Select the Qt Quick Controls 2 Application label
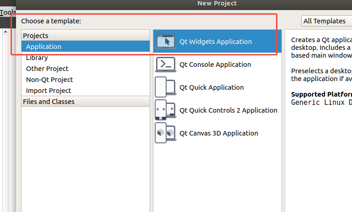Image resolution: width=352 pixels, height=212 pixels. [228, 110]
